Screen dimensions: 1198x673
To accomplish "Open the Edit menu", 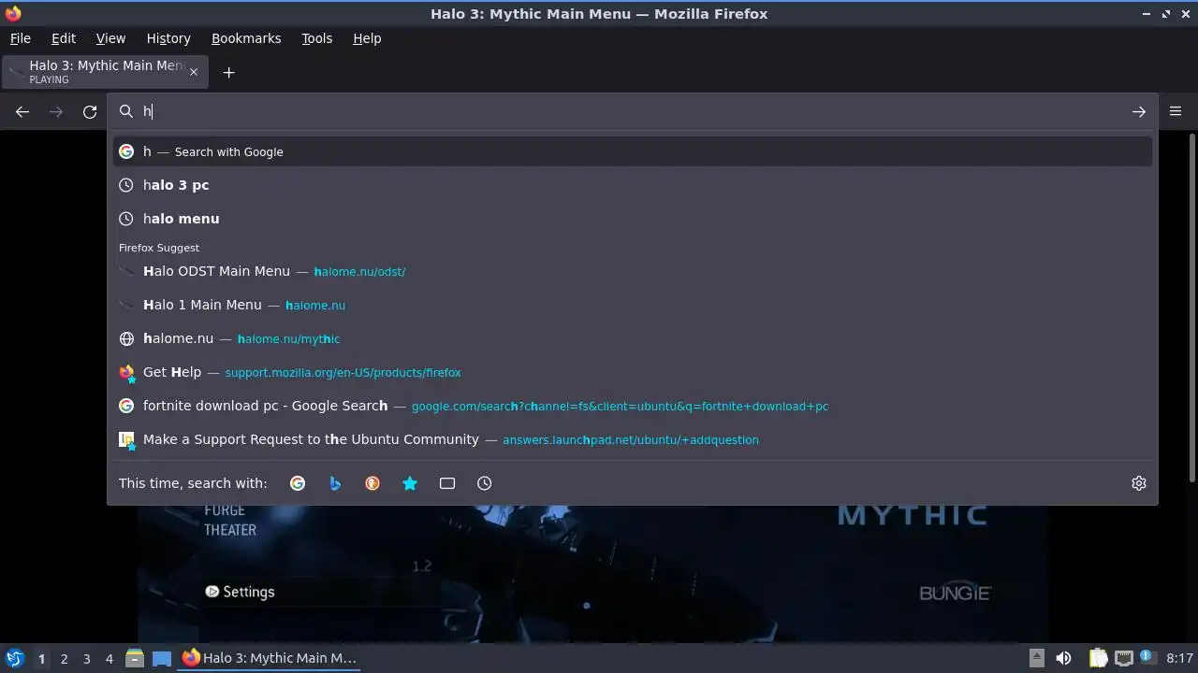I will (64, 38).
